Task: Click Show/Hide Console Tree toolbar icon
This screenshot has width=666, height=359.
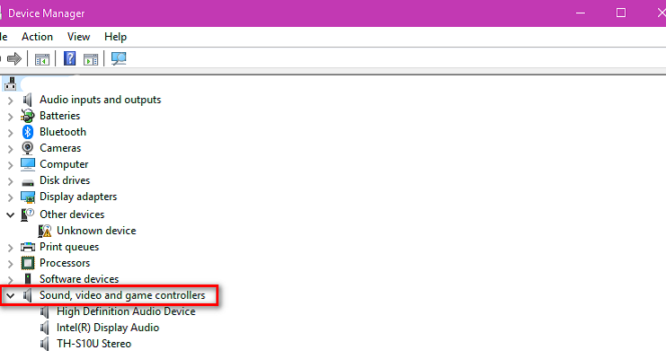Action: pos(42,59)
